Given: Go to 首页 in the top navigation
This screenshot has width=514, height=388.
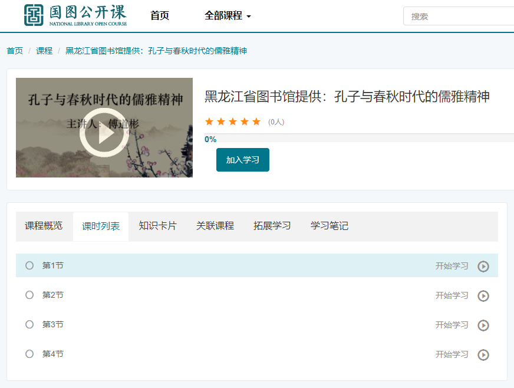Looking at the screenshot, I should click(160, 15).
